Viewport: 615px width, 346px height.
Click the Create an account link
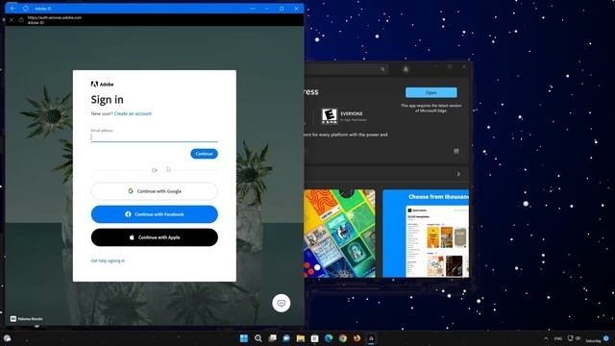(133, 113)
